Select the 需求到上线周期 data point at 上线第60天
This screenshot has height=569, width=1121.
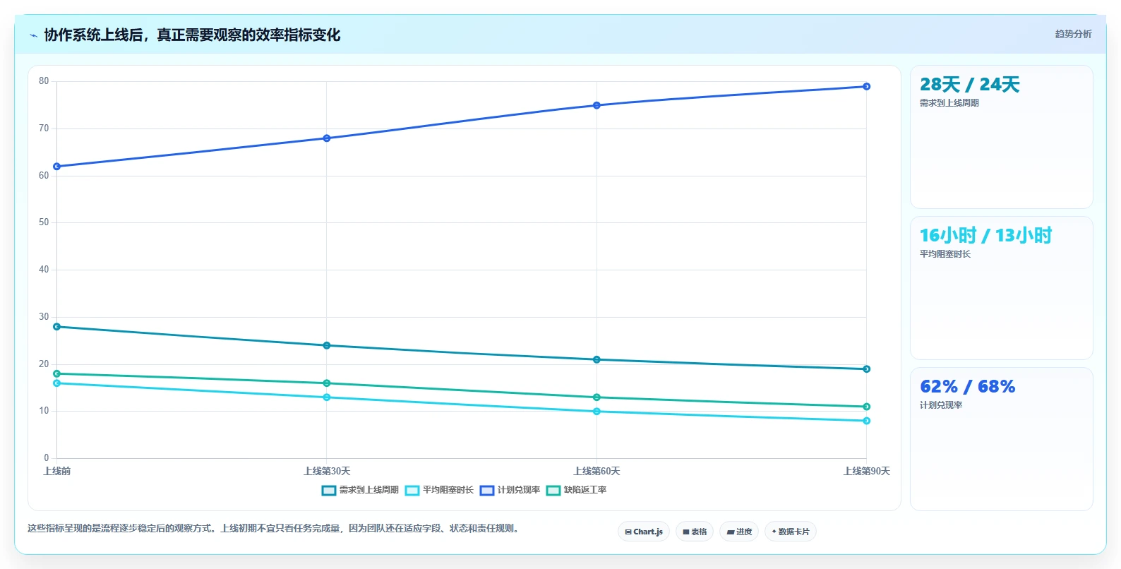coord(597,360)
